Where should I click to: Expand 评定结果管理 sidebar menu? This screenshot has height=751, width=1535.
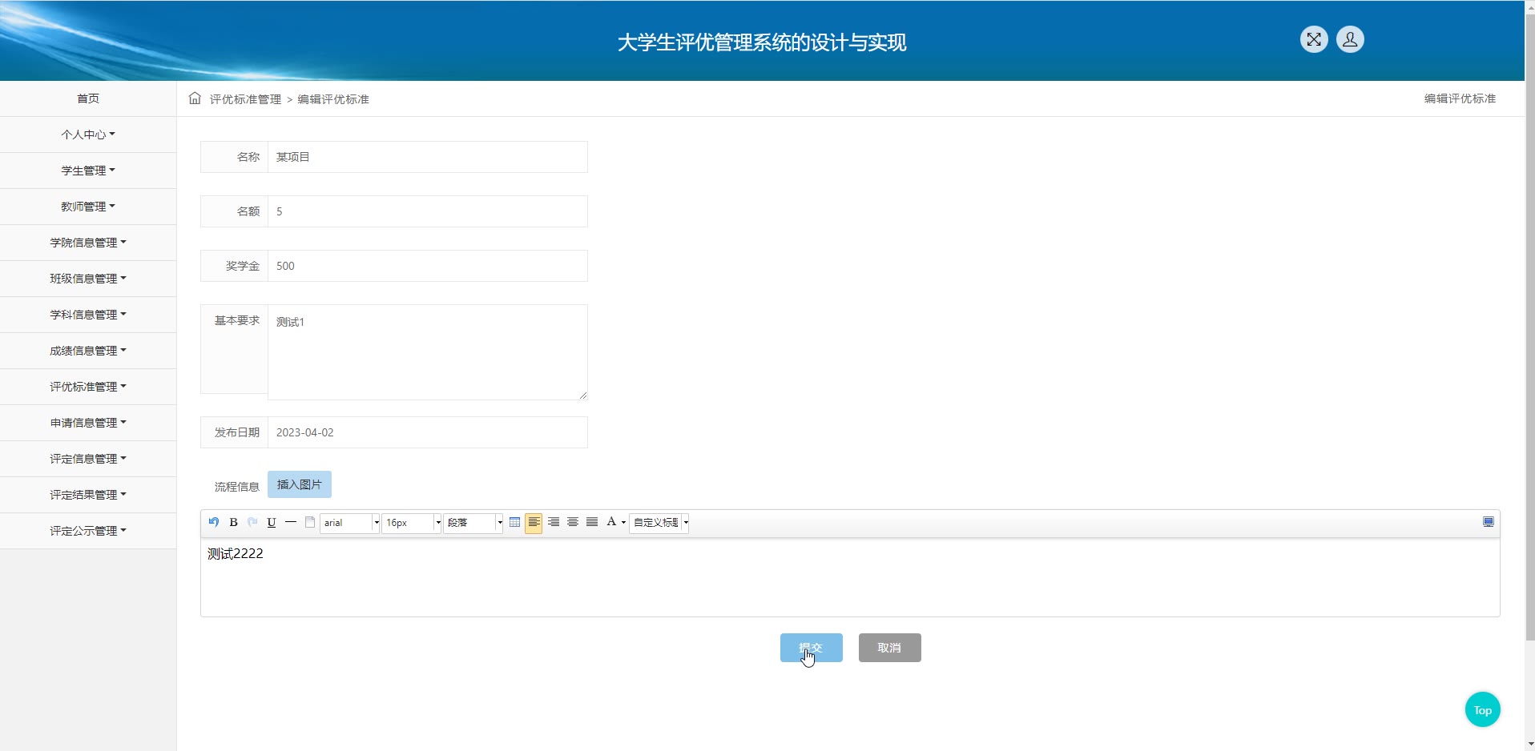coord(88,495)
